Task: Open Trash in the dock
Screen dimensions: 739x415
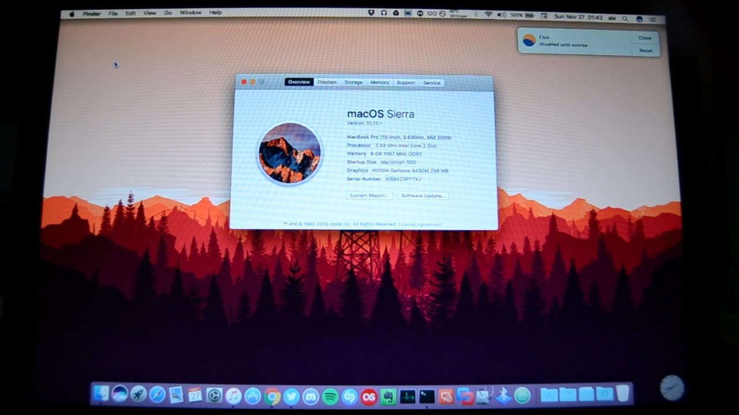Action: (622, 394)
